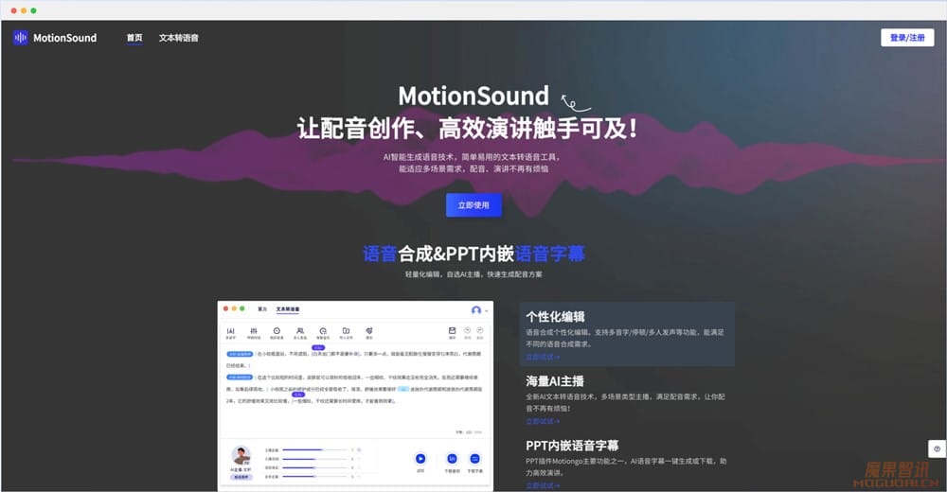Click the blue 立即使用 button
This screenshot has height=492, width=947.
click(473, 205)
